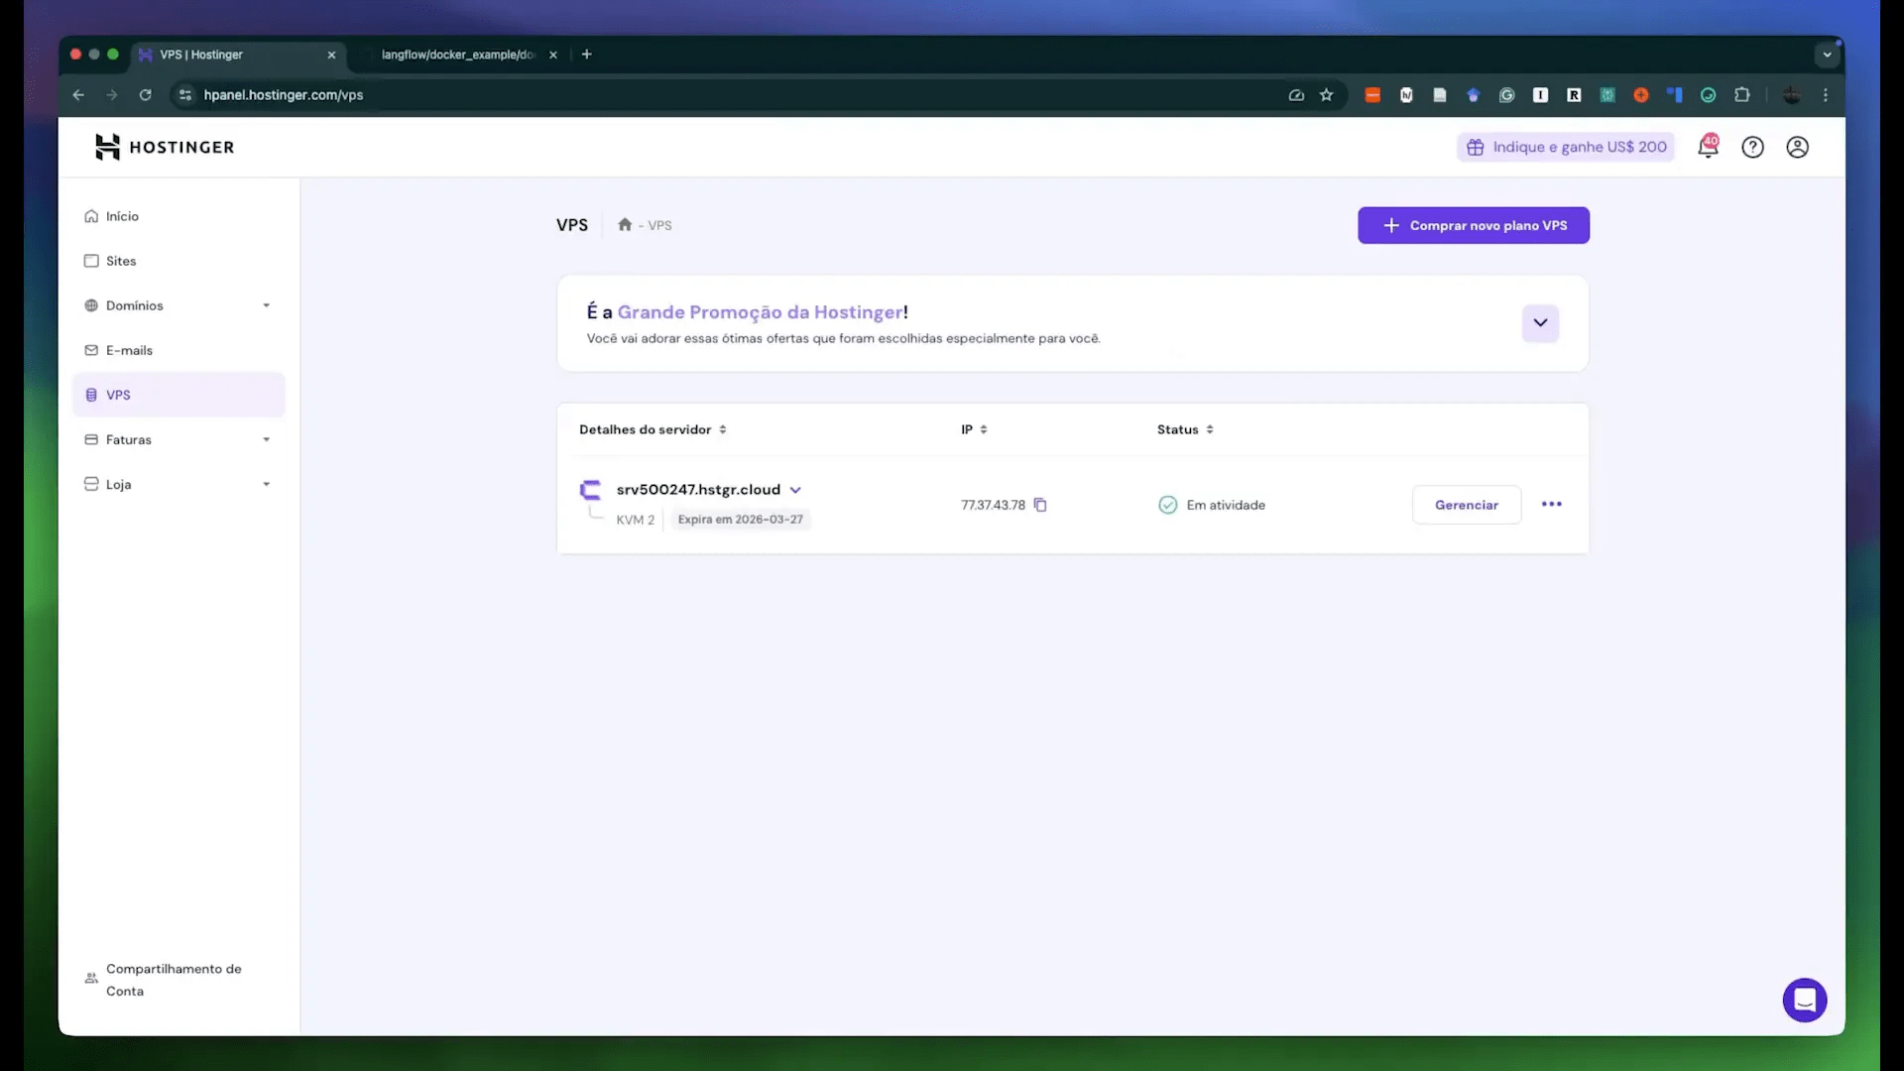Open the live chat bubble
1904x1071 pixels.
pyautogui.click(x=1805, y=1000)
